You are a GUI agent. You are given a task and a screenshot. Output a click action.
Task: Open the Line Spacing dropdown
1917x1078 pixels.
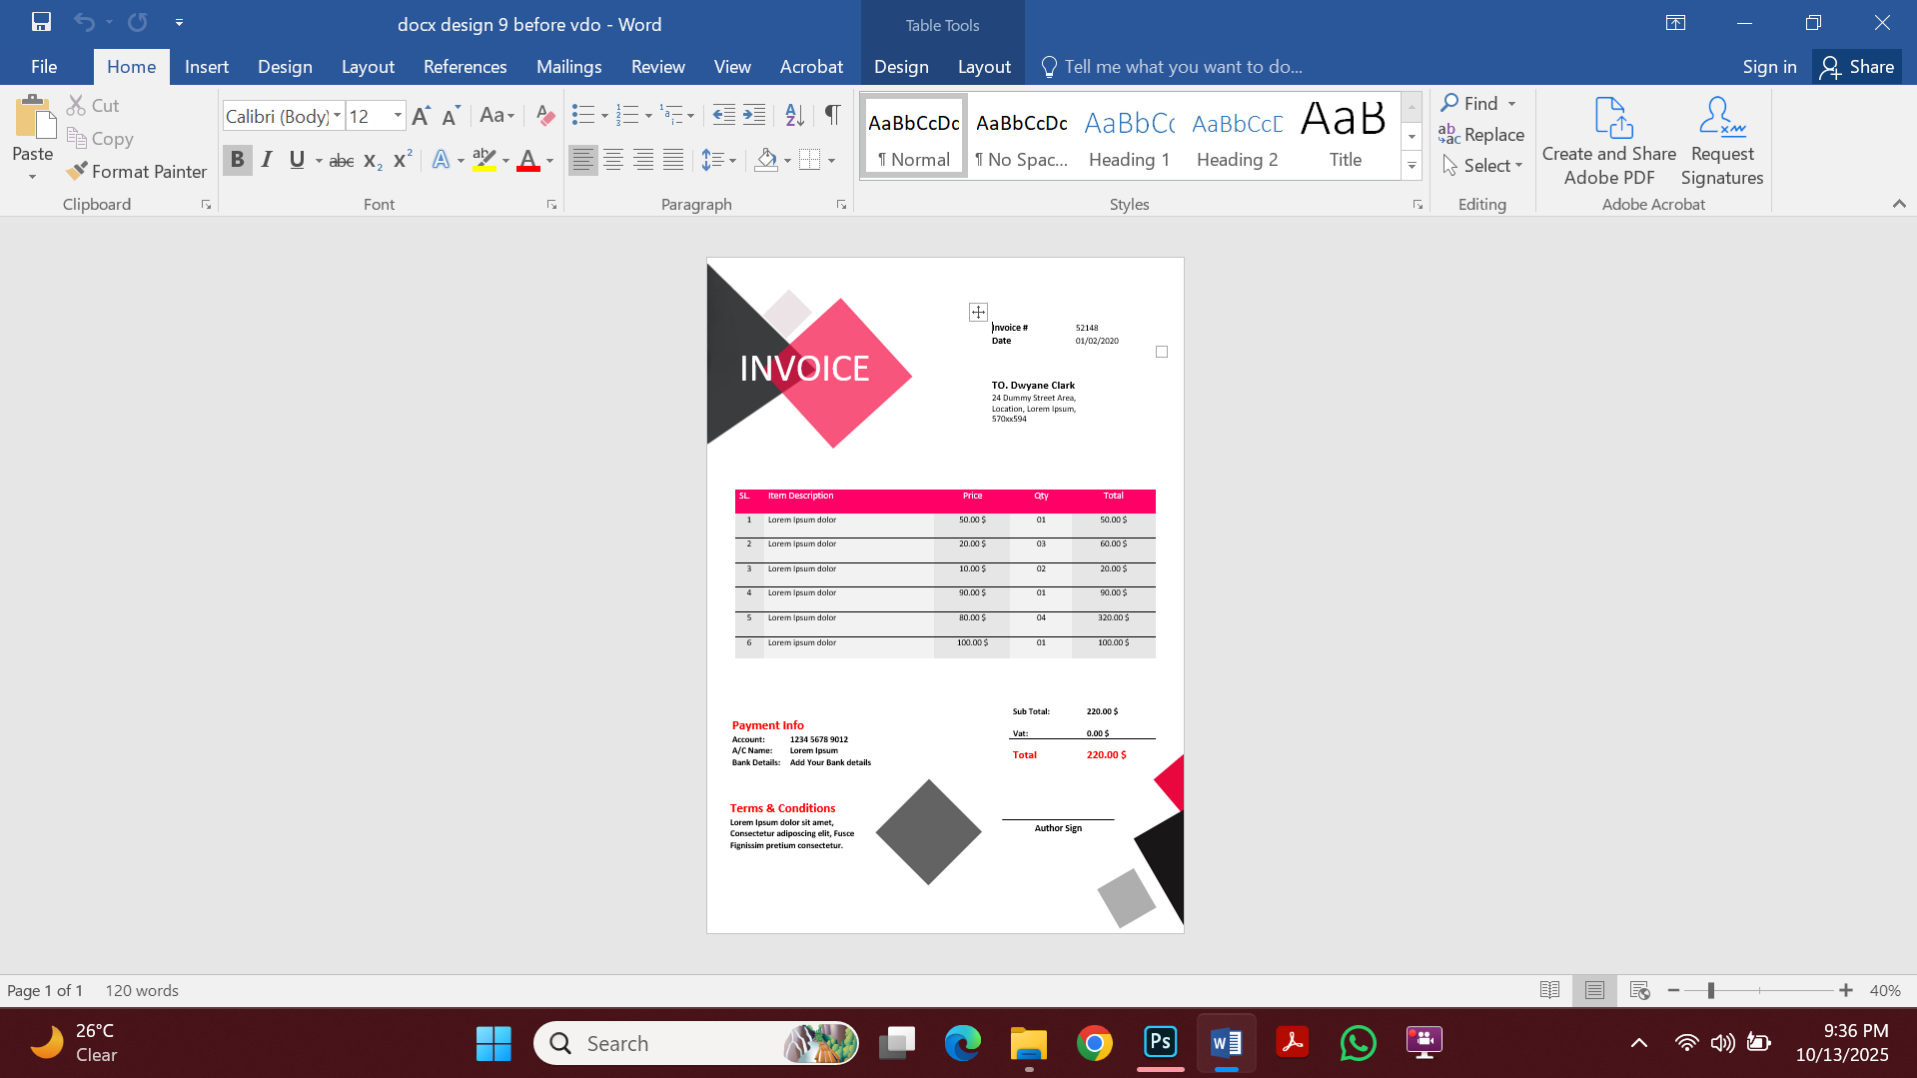click(718, 159)
